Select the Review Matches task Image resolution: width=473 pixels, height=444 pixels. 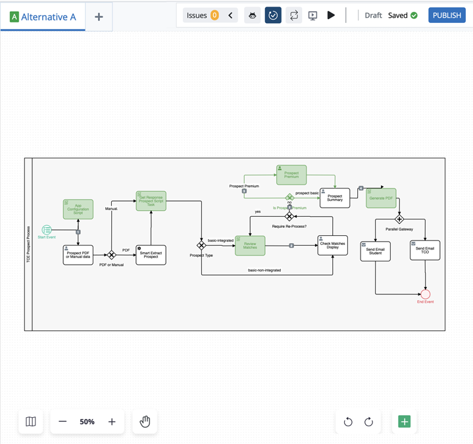(x=250, y=246)
